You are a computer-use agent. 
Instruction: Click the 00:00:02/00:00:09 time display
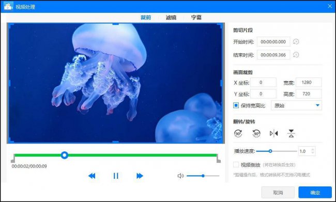tap(29, 166)
